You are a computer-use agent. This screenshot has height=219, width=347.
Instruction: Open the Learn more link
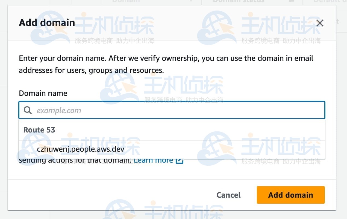153,160
